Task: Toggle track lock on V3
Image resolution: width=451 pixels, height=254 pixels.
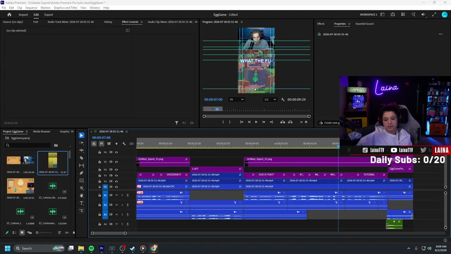Action: pyautogui.click(x=100, y=175)
